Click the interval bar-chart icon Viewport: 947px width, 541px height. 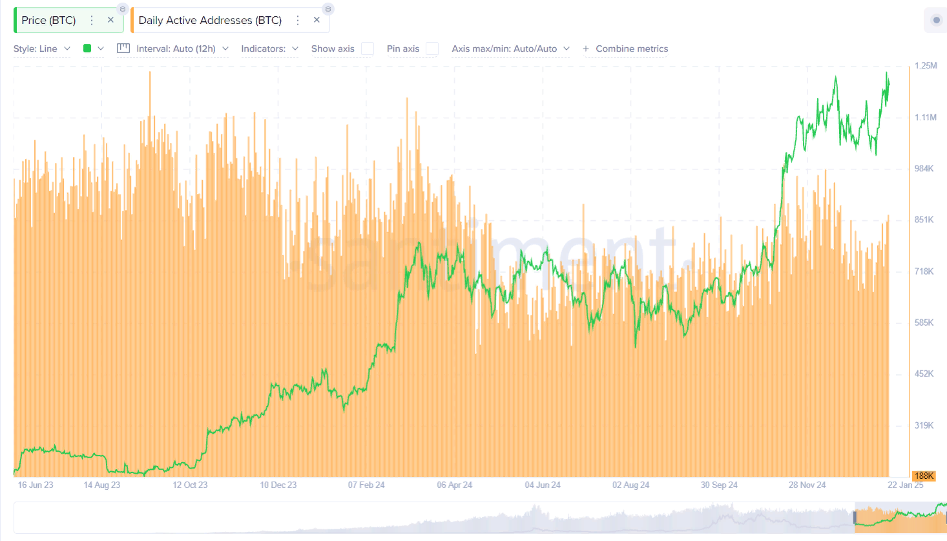pos(123,48)
